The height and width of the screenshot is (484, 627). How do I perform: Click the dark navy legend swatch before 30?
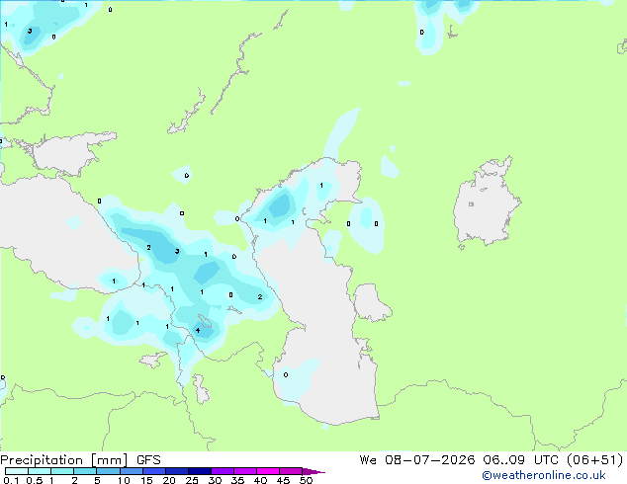pyautogui.click(x=200, y=471)
